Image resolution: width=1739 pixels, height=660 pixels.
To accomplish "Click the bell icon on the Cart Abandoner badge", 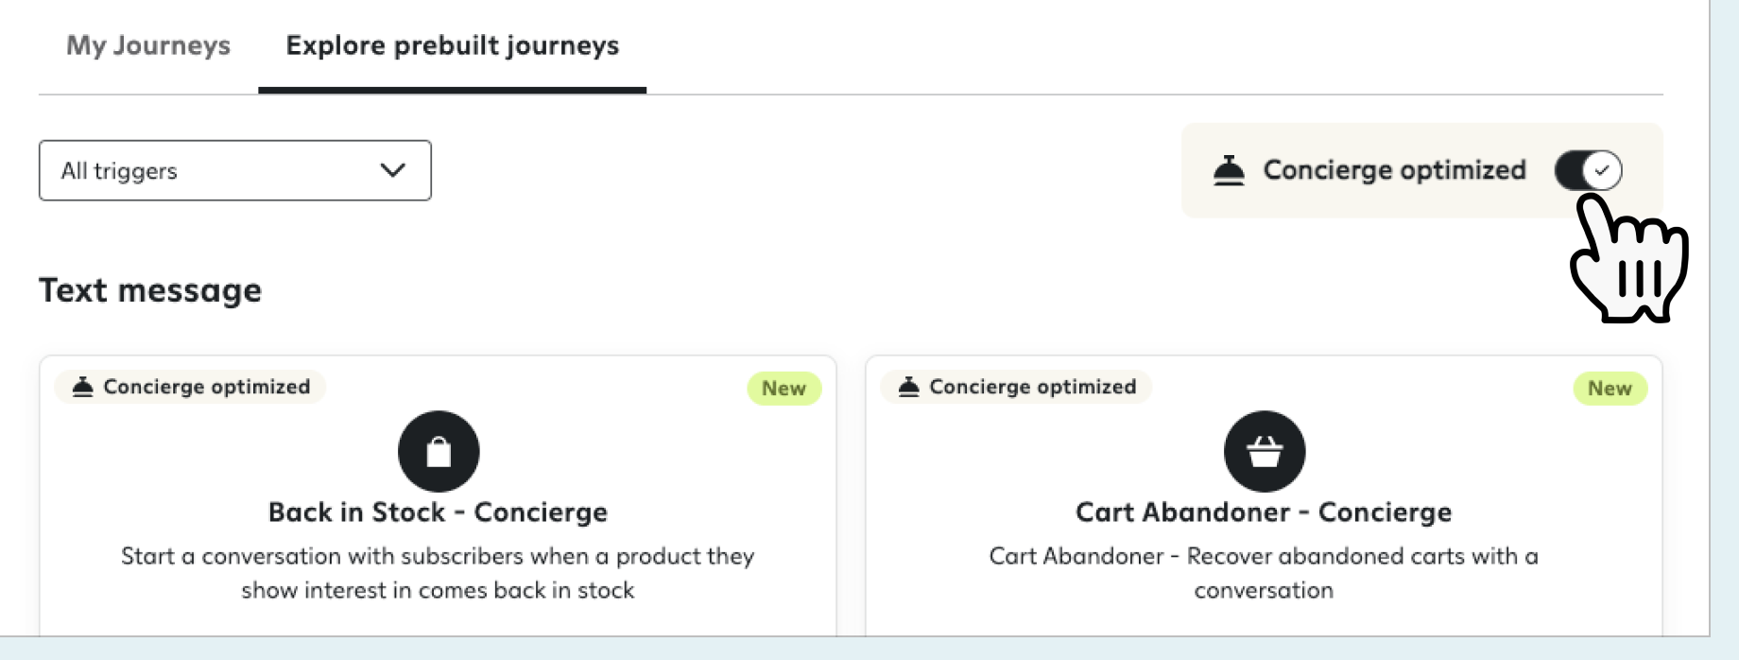I will pos(909,387).
